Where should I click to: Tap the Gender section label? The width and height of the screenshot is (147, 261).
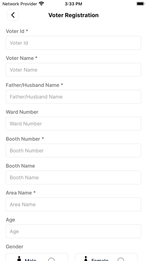point(15,246)
